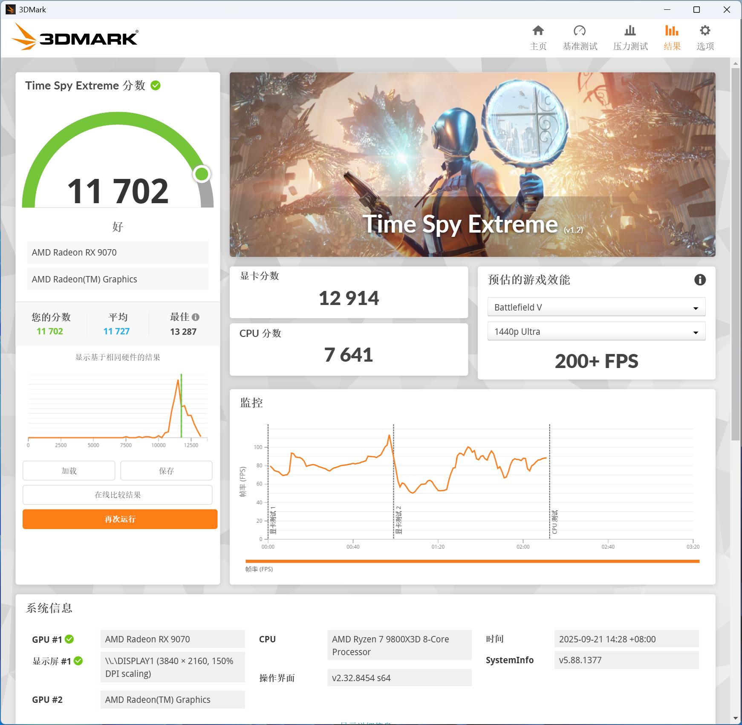
Task: Click the 200+ FPS estimate
Action: click(x=596, y=361)
